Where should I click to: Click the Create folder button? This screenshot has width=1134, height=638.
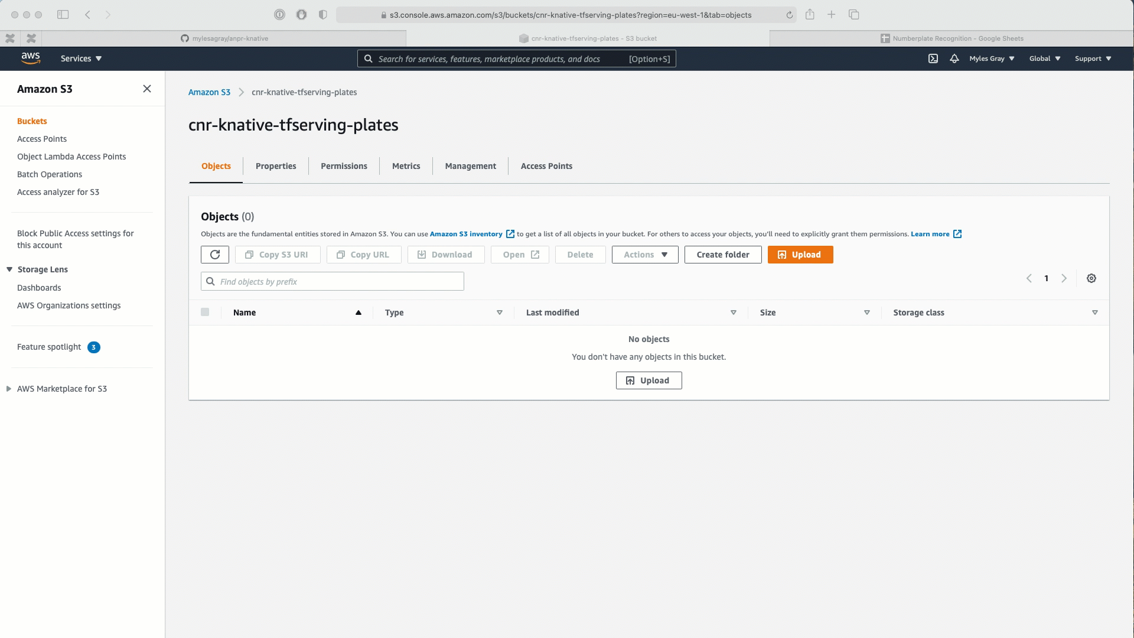723,255
